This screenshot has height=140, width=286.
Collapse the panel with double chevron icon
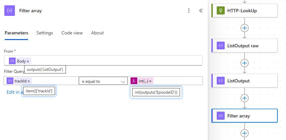pyautogui.click(x=201, y=11)
